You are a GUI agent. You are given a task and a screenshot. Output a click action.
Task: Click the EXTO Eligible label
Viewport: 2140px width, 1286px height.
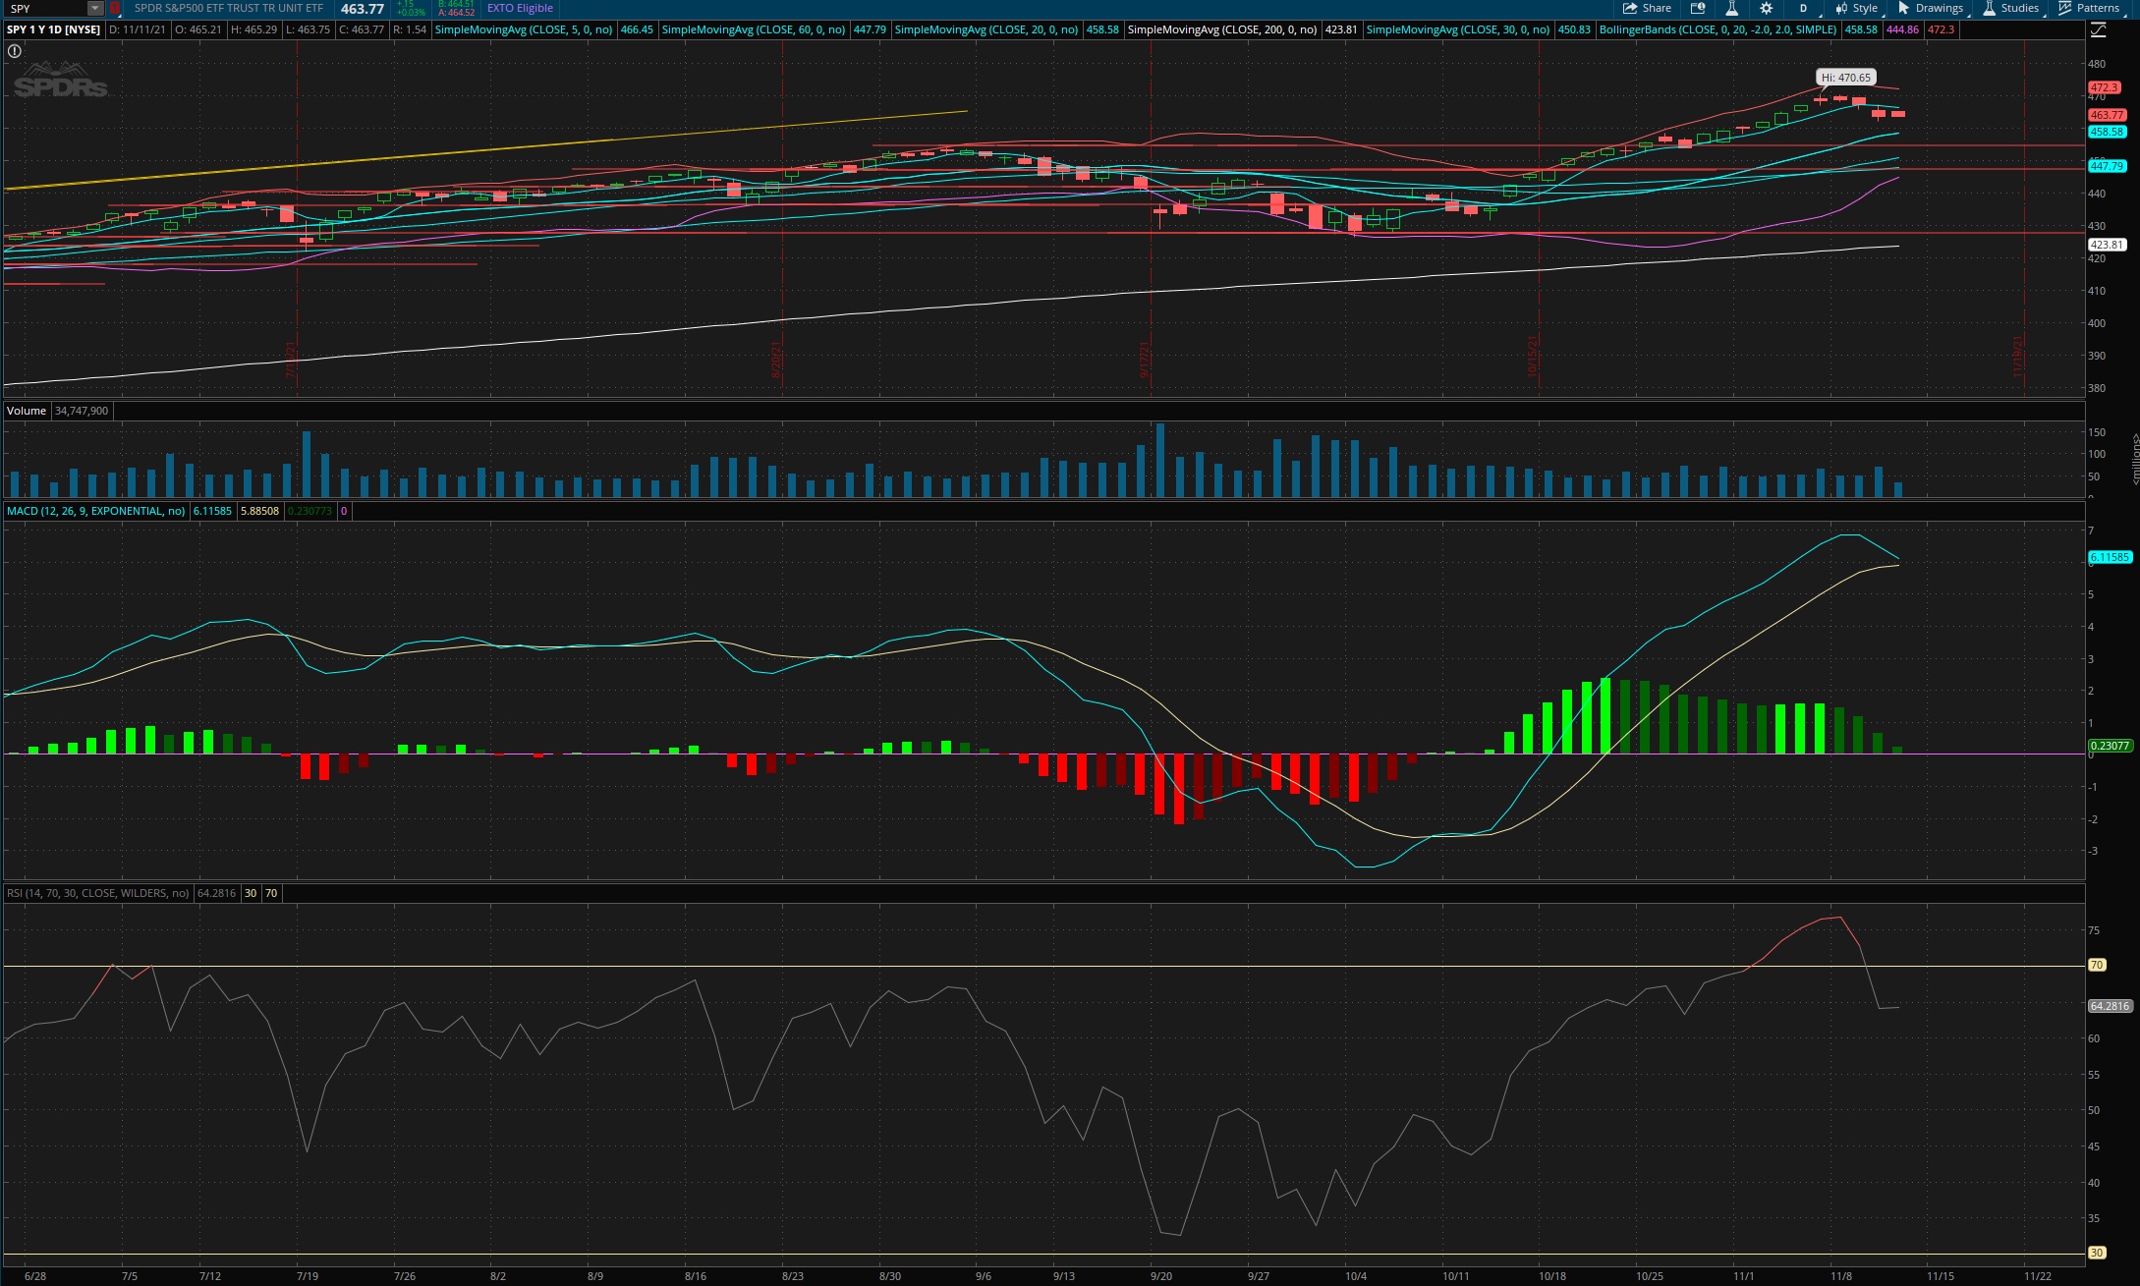click(x=520, y=8)
